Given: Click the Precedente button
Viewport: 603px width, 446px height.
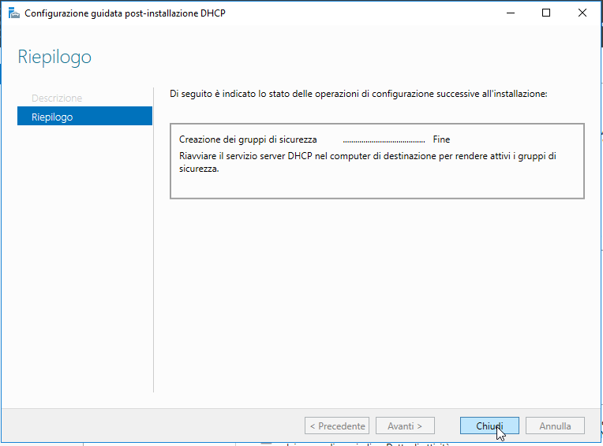Looking at the screenshot, I should pos(337,426).
